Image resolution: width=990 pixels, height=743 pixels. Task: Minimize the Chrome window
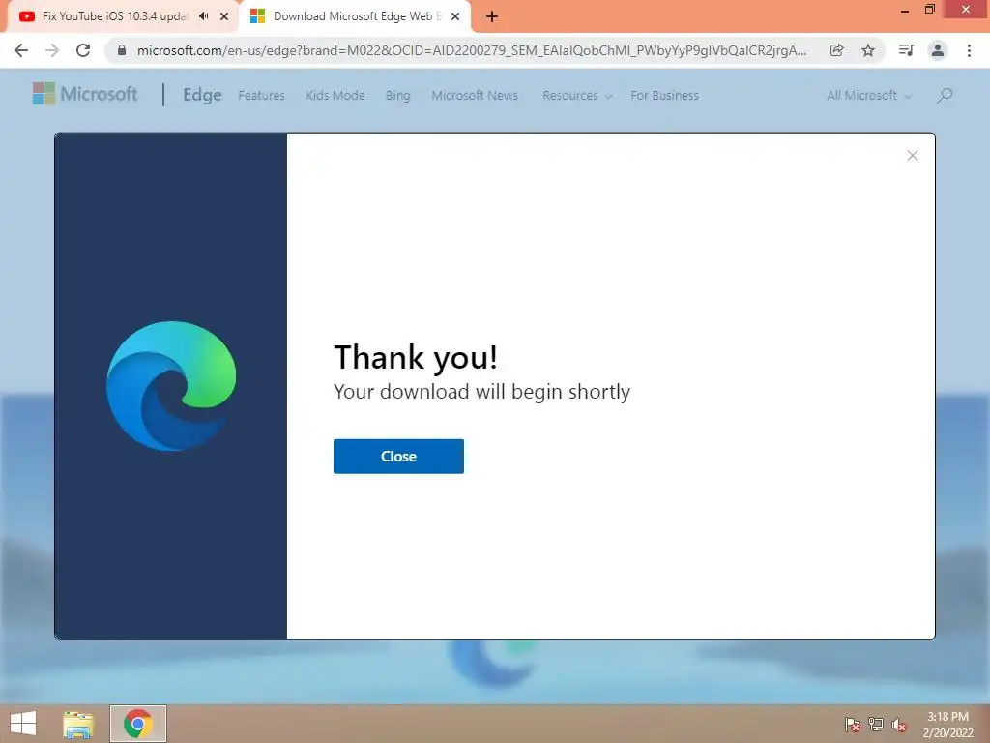point(905,10)
